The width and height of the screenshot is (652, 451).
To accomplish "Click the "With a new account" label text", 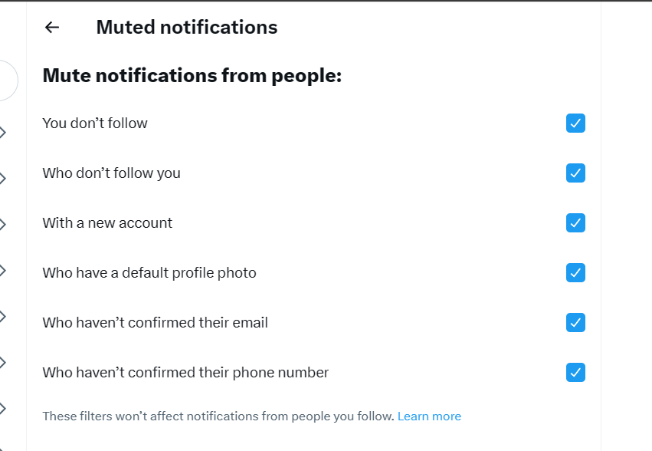I will click(x=107, y=223).
